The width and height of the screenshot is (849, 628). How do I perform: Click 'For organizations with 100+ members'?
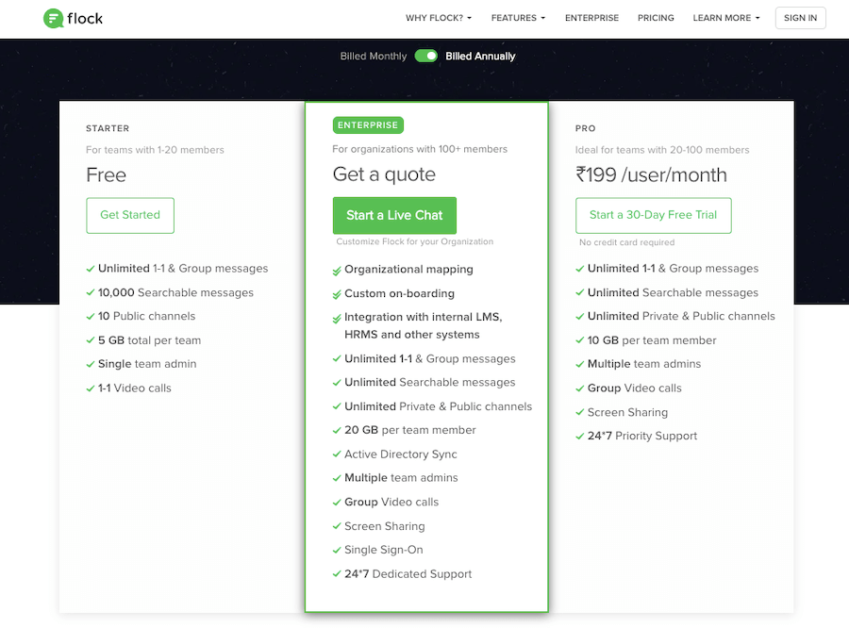pyautogui.click(x=420, y=149)
